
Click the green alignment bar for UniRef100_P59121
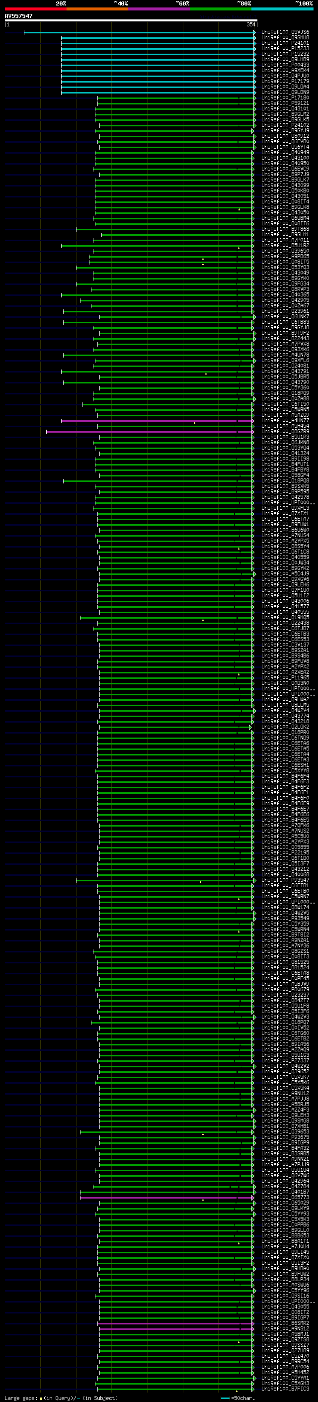point(176,103)
